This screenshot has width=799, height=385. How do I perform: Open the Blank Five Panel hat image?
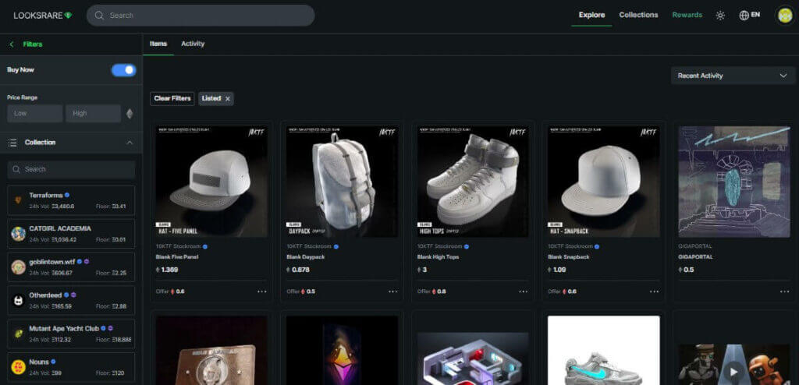point(211,182)
